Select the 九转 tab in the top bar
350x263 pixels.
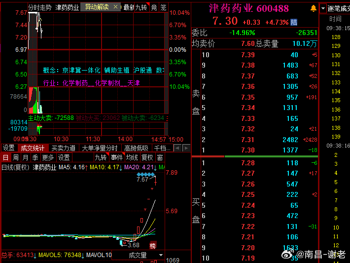point(141,7)
